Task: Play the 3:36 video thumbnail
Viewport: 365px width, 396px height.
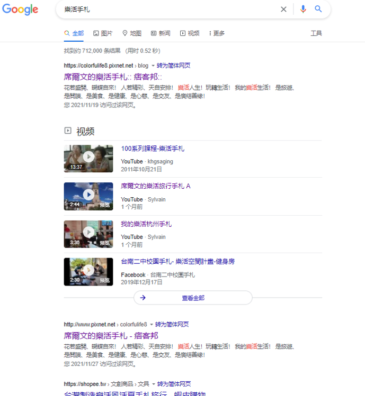Action: [x=88, y=234]
